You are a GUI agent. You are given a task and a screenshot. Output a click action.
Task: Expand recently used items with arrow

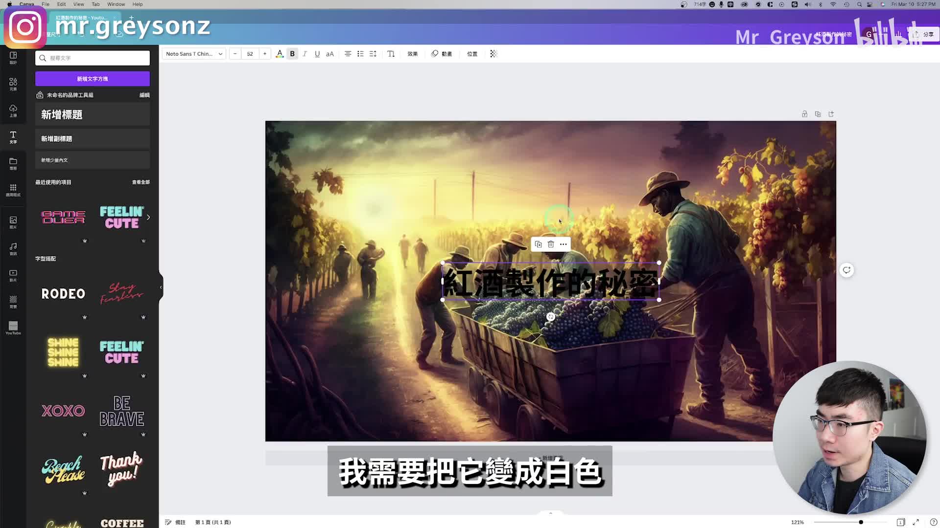[x=148, y=217]
